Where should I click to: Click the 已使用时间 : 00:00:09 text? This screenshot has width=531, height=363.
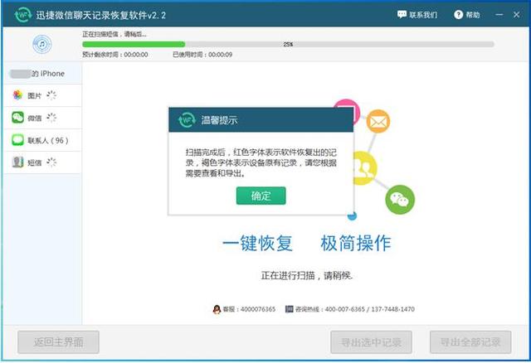coord(202,55)
